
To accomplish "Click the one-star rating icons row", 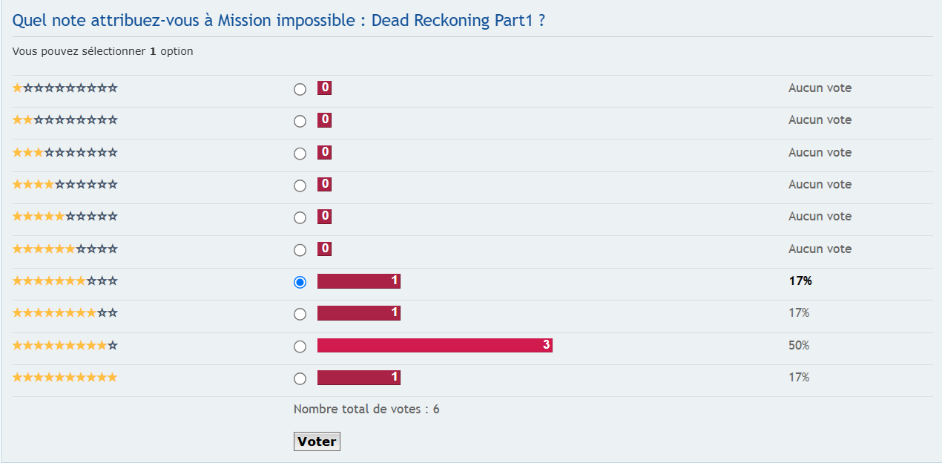I will click(65, 88).
